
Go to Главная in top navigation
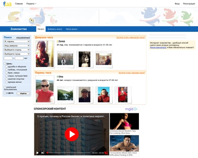pos(19,4)
